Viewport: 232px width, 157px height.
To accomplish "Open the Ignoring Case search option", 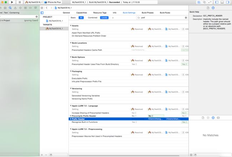I will pyautogui.click(x=31, y=20).
